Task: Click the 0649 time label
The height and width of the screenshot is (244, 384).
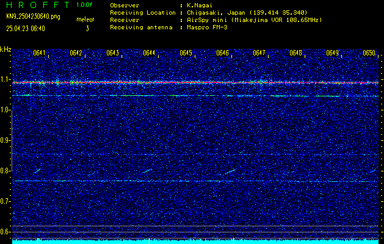Action: [x=333, y=53]
